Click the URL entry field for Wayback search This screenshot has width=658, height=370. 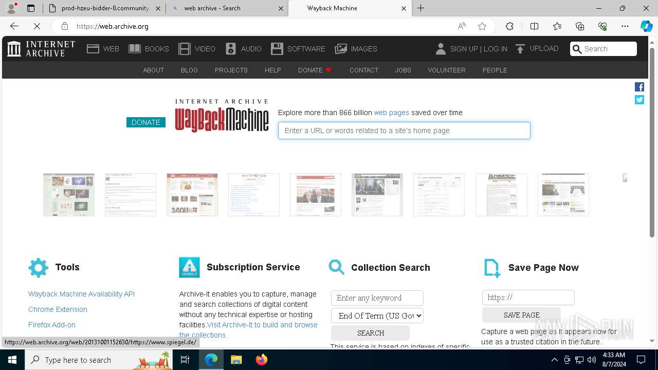(404, 131)
